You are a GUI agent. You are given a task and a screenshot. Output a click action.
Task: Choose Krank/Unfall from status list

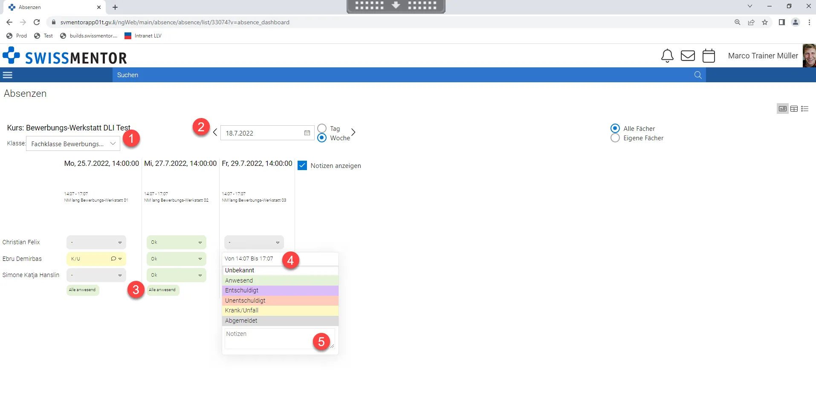[281, 310]
